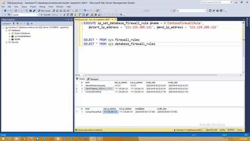250x141 pixels.
Task: Expand the syncmetadatabase node
Action: [9, 36]
